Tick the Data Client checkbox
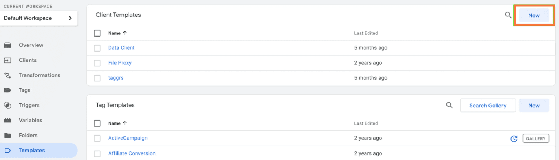This screenshot has height=160, width=559. pyautogui.click(x=97, y=48)
